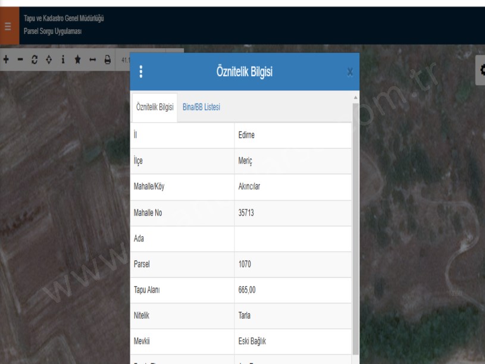Switch to the Bina/BB Listesi tab

[x=201, y=107]
